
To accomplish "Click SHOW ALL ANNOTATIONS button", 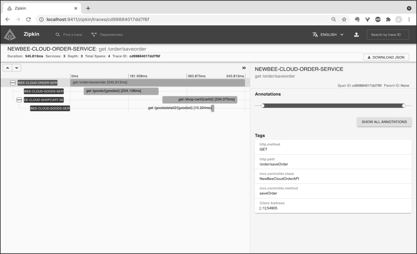I will coord(384,122).
